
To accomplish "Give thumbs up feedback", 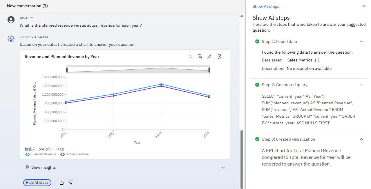I will coord(61,183).
